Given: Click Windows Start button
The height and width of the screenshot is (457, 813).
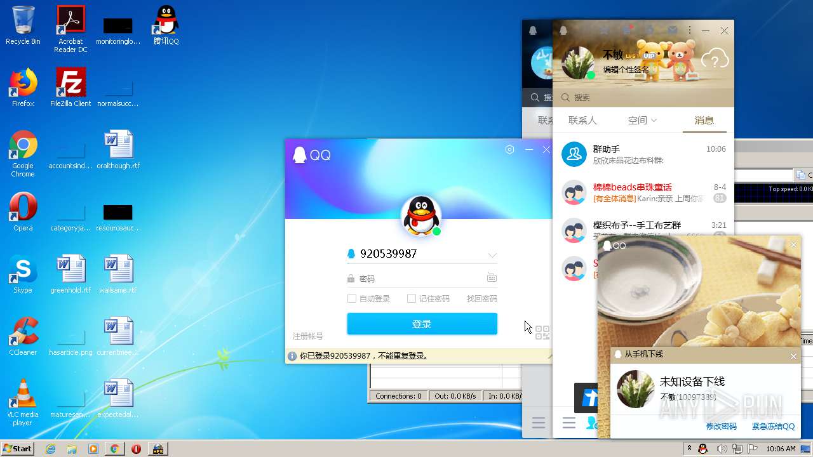Looking at the screenshot, I should pos(18,449).
